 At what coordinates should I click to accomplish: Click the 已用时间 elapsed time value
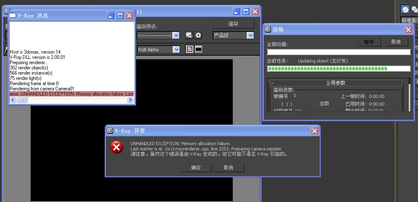pos(377,104)
